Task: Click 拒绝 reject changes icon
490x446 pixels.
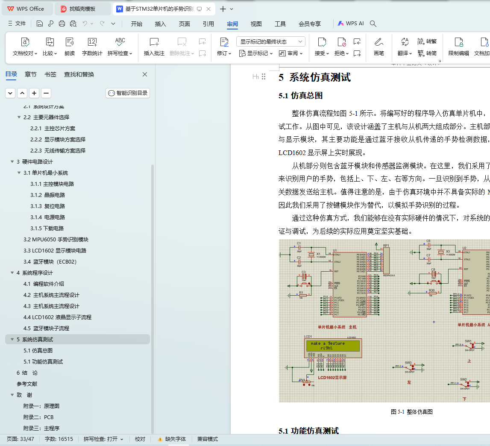Action: [x=342, y=47]
